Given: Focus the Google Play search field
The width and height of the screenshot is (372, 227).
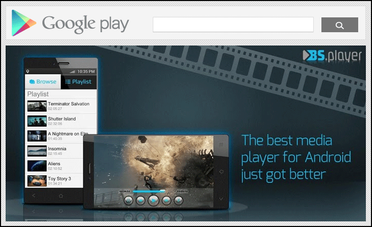Looking at the screenshot, I should [x=233, y=25].
